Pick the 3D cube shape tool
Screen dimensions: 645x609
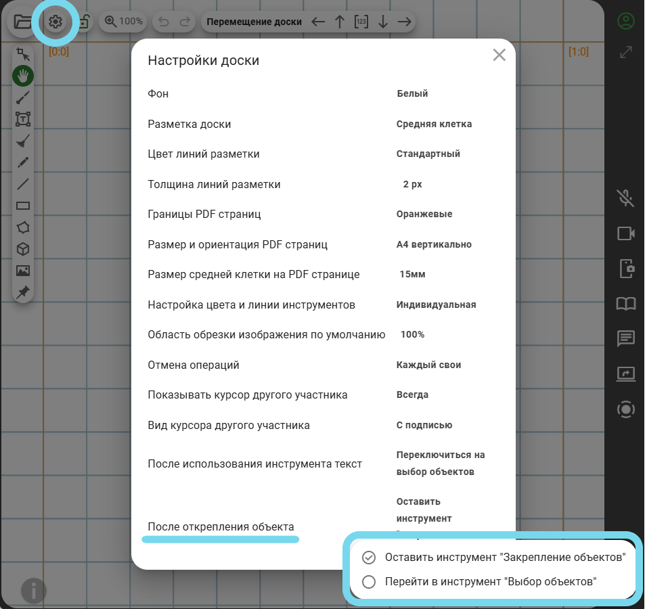point(23,249)
